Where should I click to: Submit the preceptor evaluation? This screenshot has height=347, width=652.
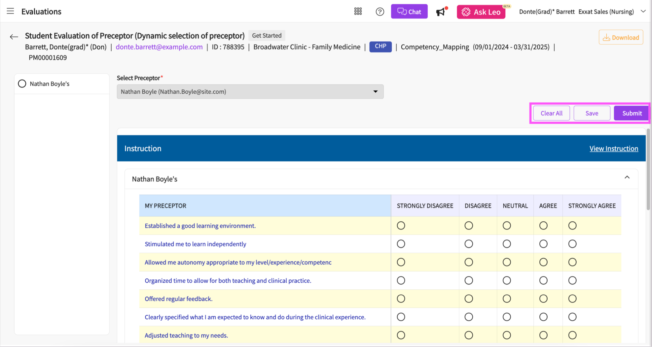632,113
